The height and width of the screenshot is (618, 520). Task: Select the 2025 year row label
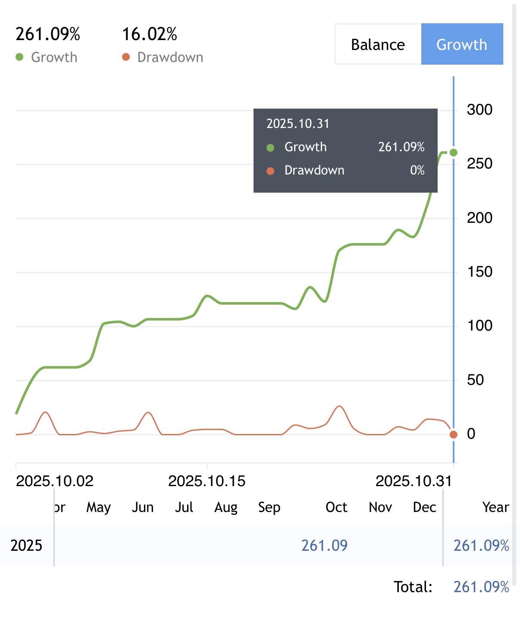pos(26,546)
